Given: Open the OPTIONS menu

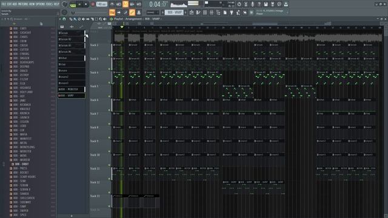Looking at the screenshot, I should tap(41, 4).
